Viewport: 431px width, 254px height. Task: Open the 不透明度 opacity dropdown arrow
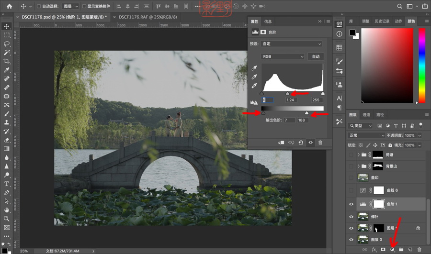(420, 135)
